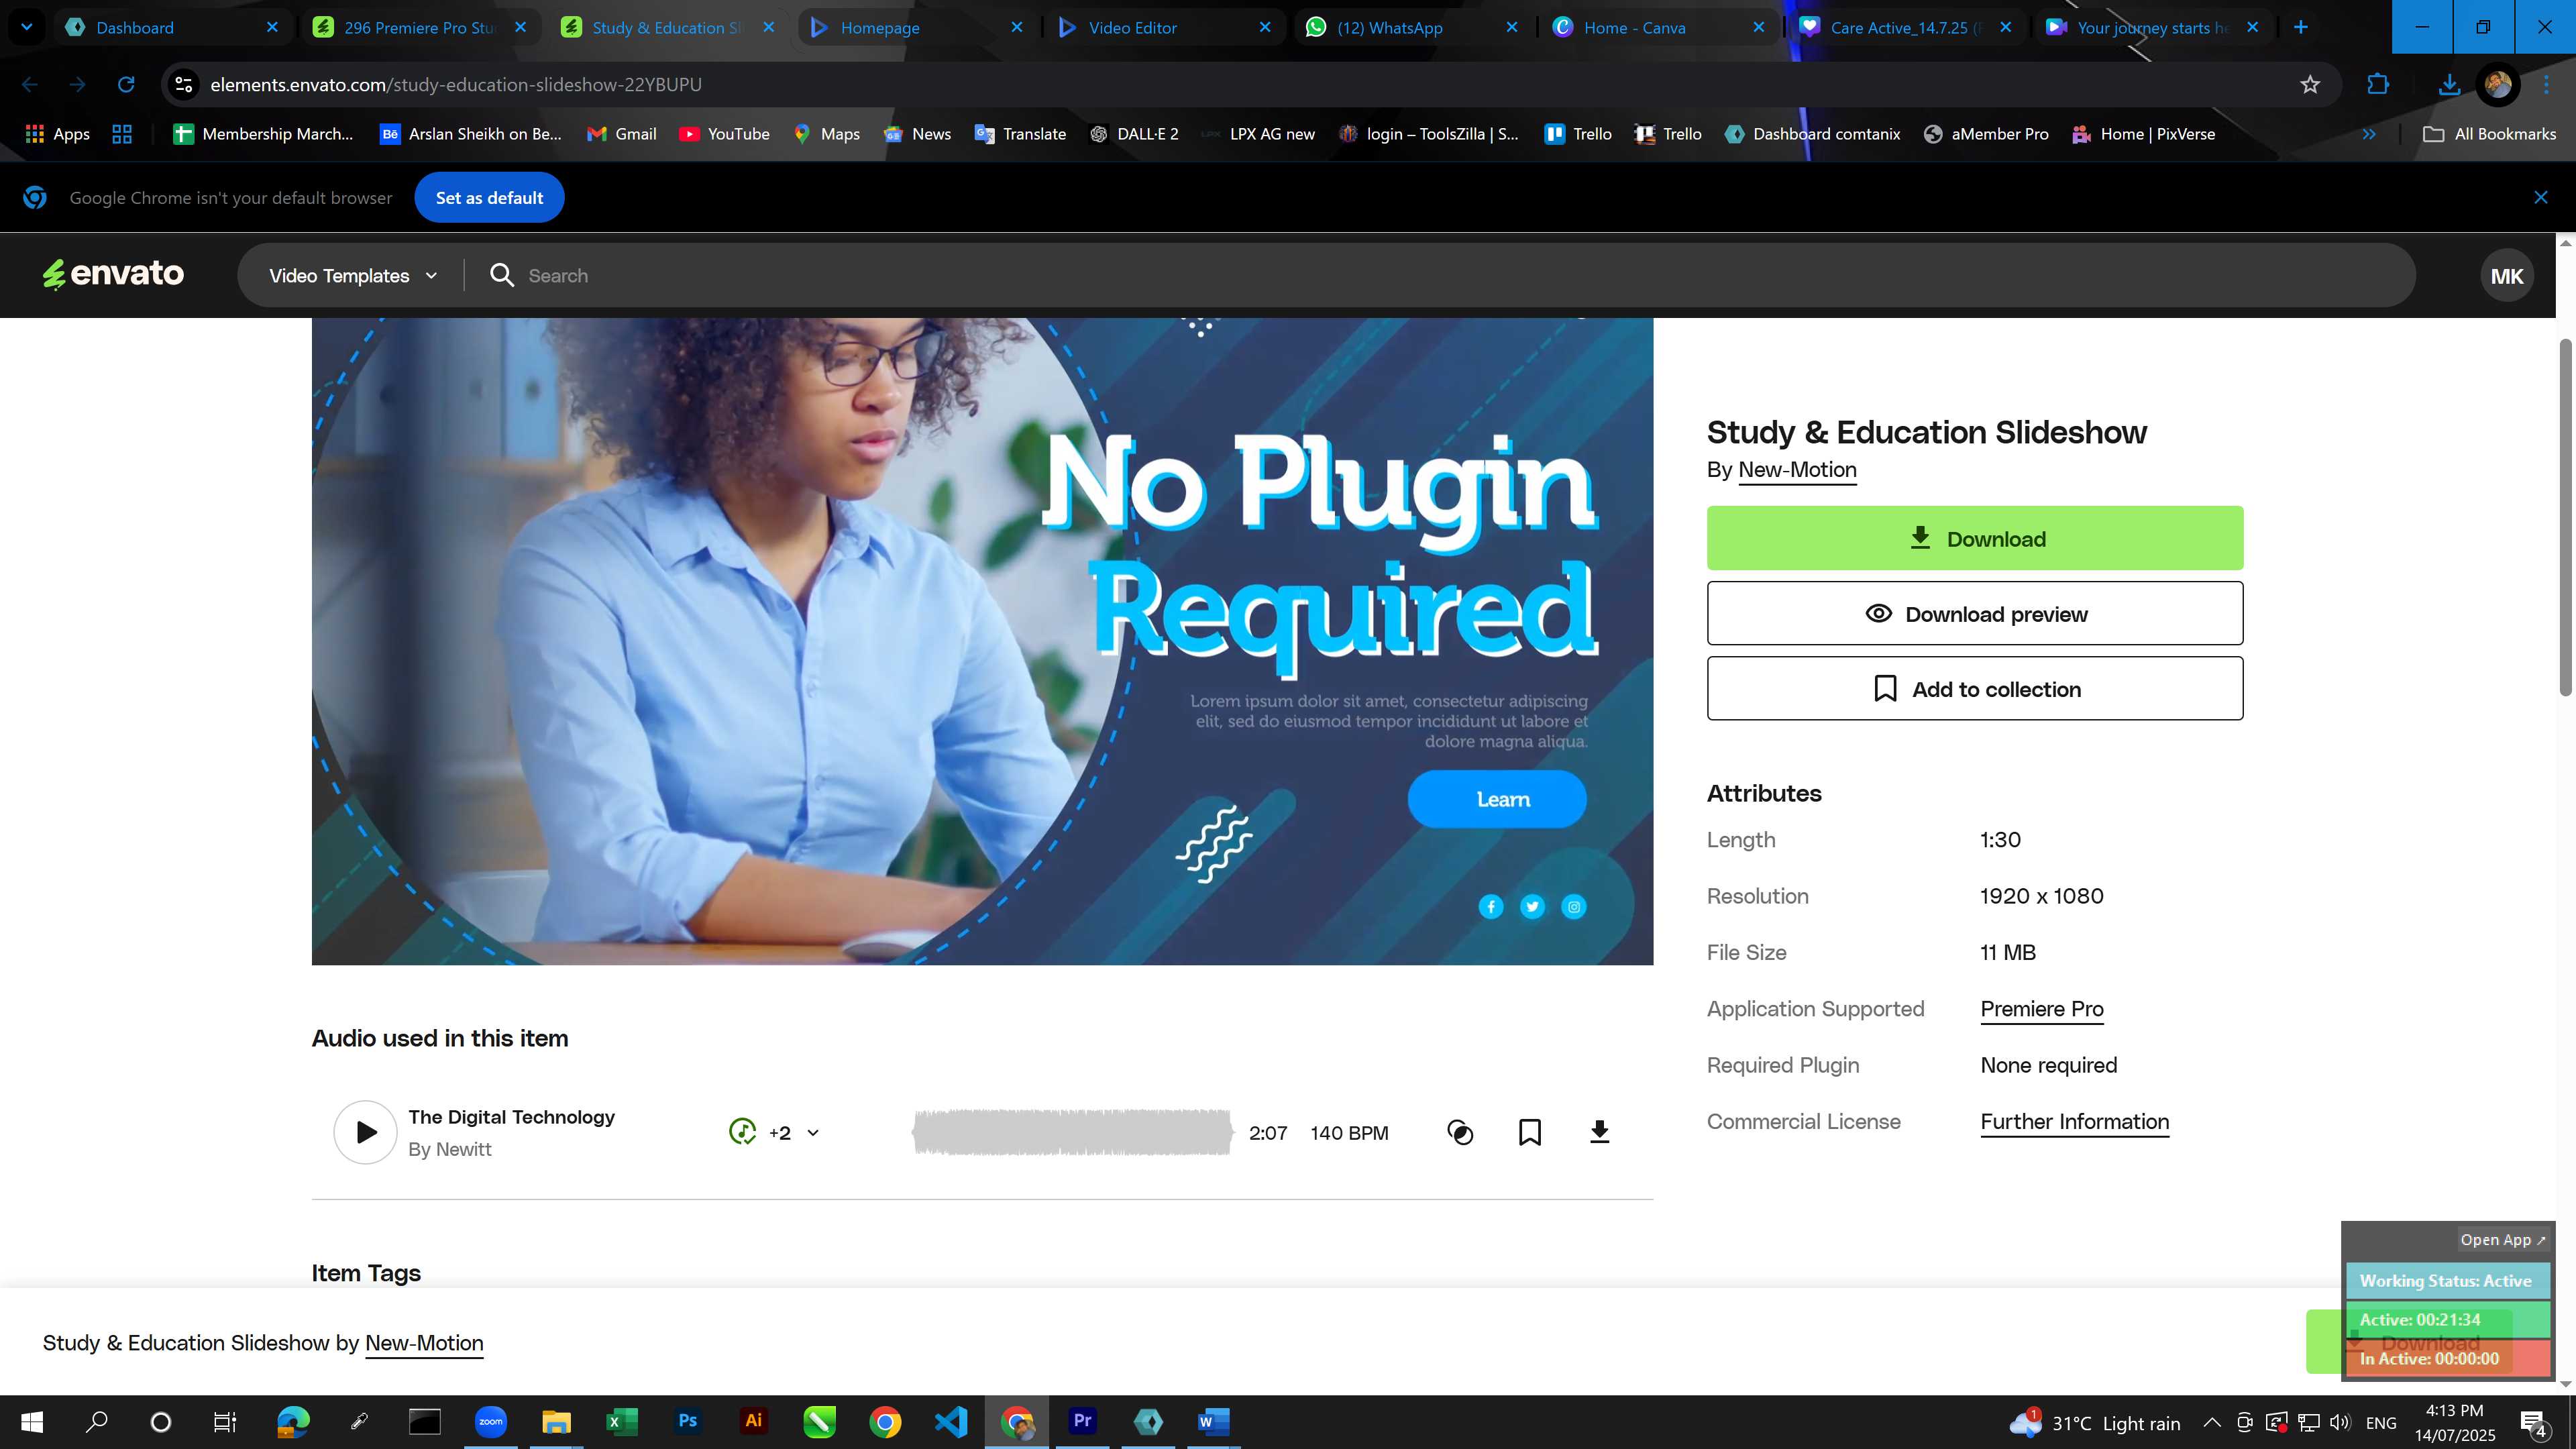Open the New-Motion link in bottom bar
2576x1449 pixels.
pyautogui.click(x=424, y=1343)
